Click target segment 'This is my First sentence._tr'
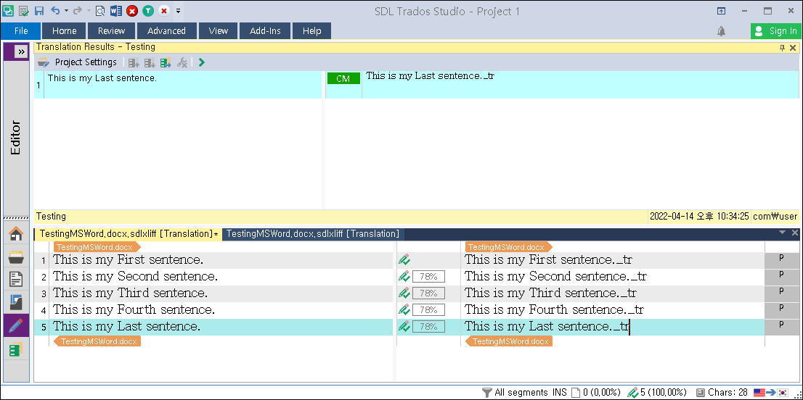803x400 pixels. 548,259
